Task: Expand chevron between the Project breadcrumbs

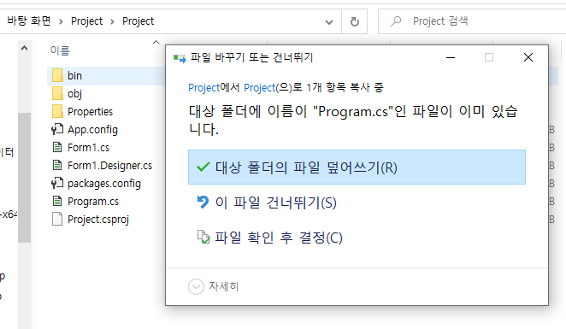Action: click(x=112, y=22)
